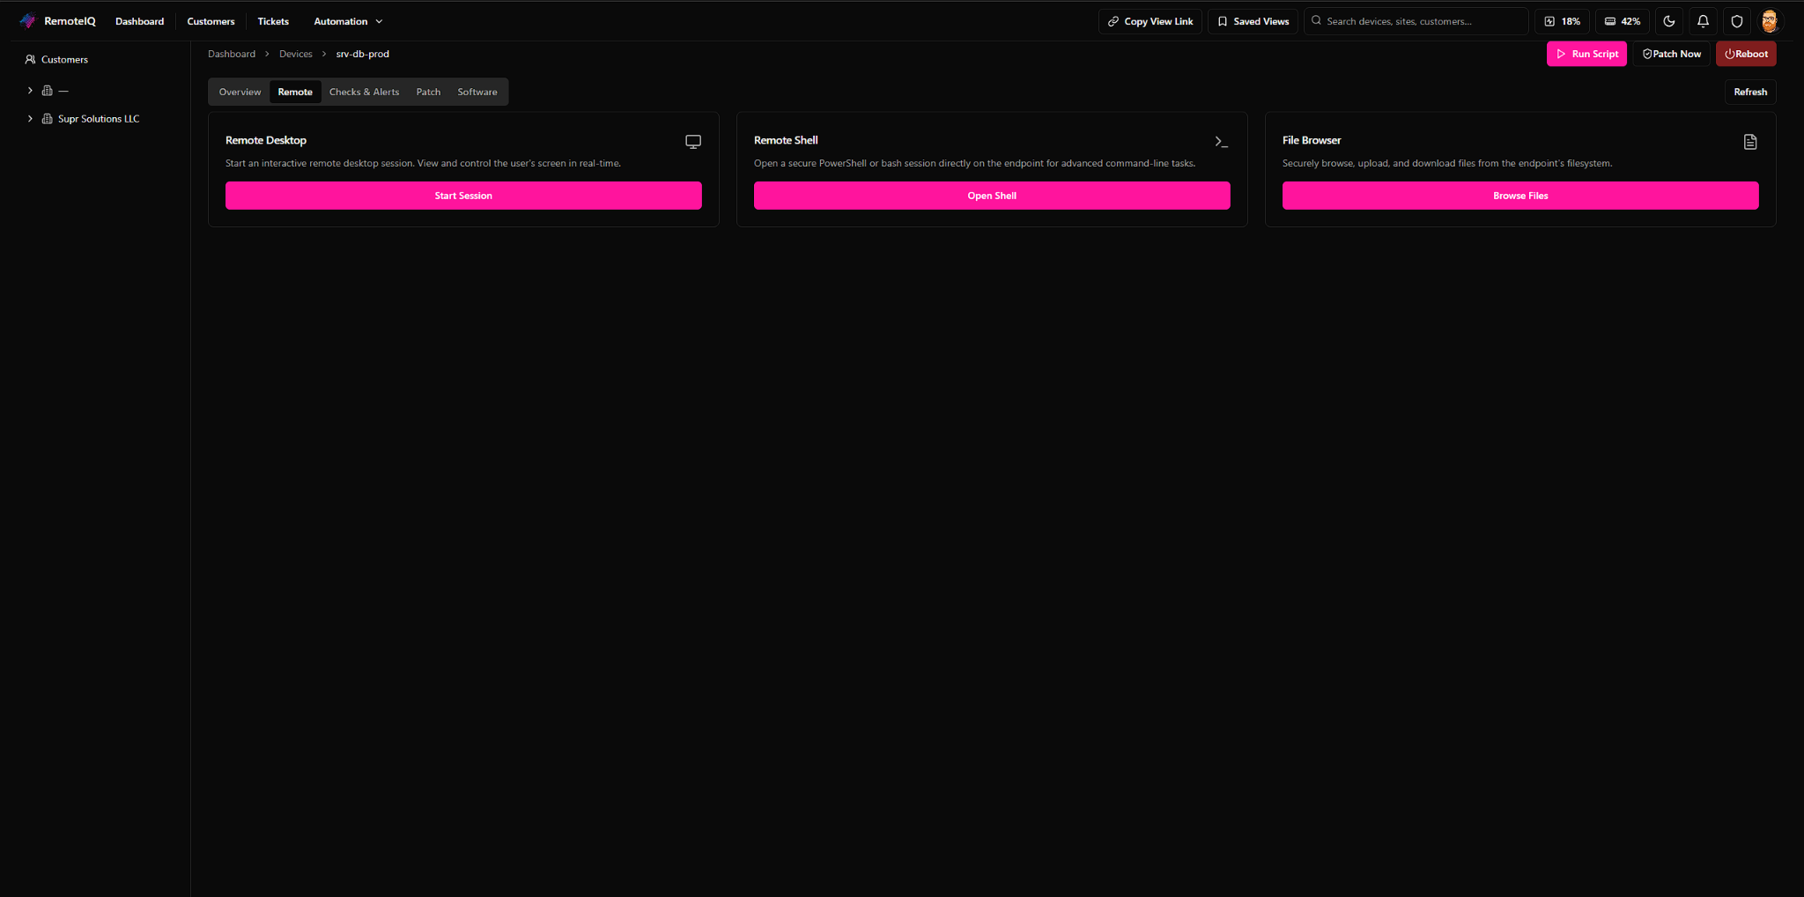The image size is (1804, 897).
Task: Click the Remote Shell terminal icon
Action: (x=1222, y=141)
